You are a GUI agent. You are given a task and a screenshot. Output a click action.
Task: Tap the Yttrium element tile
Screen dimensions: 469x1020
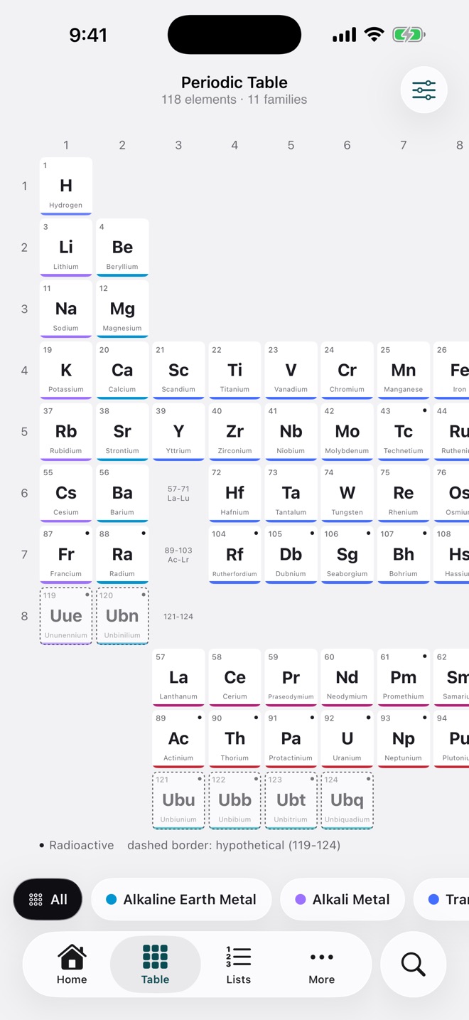pyautogui.click(x=178, y=432)
